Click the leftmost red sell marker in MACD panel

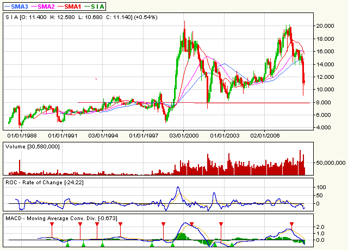tap(52, 224)
